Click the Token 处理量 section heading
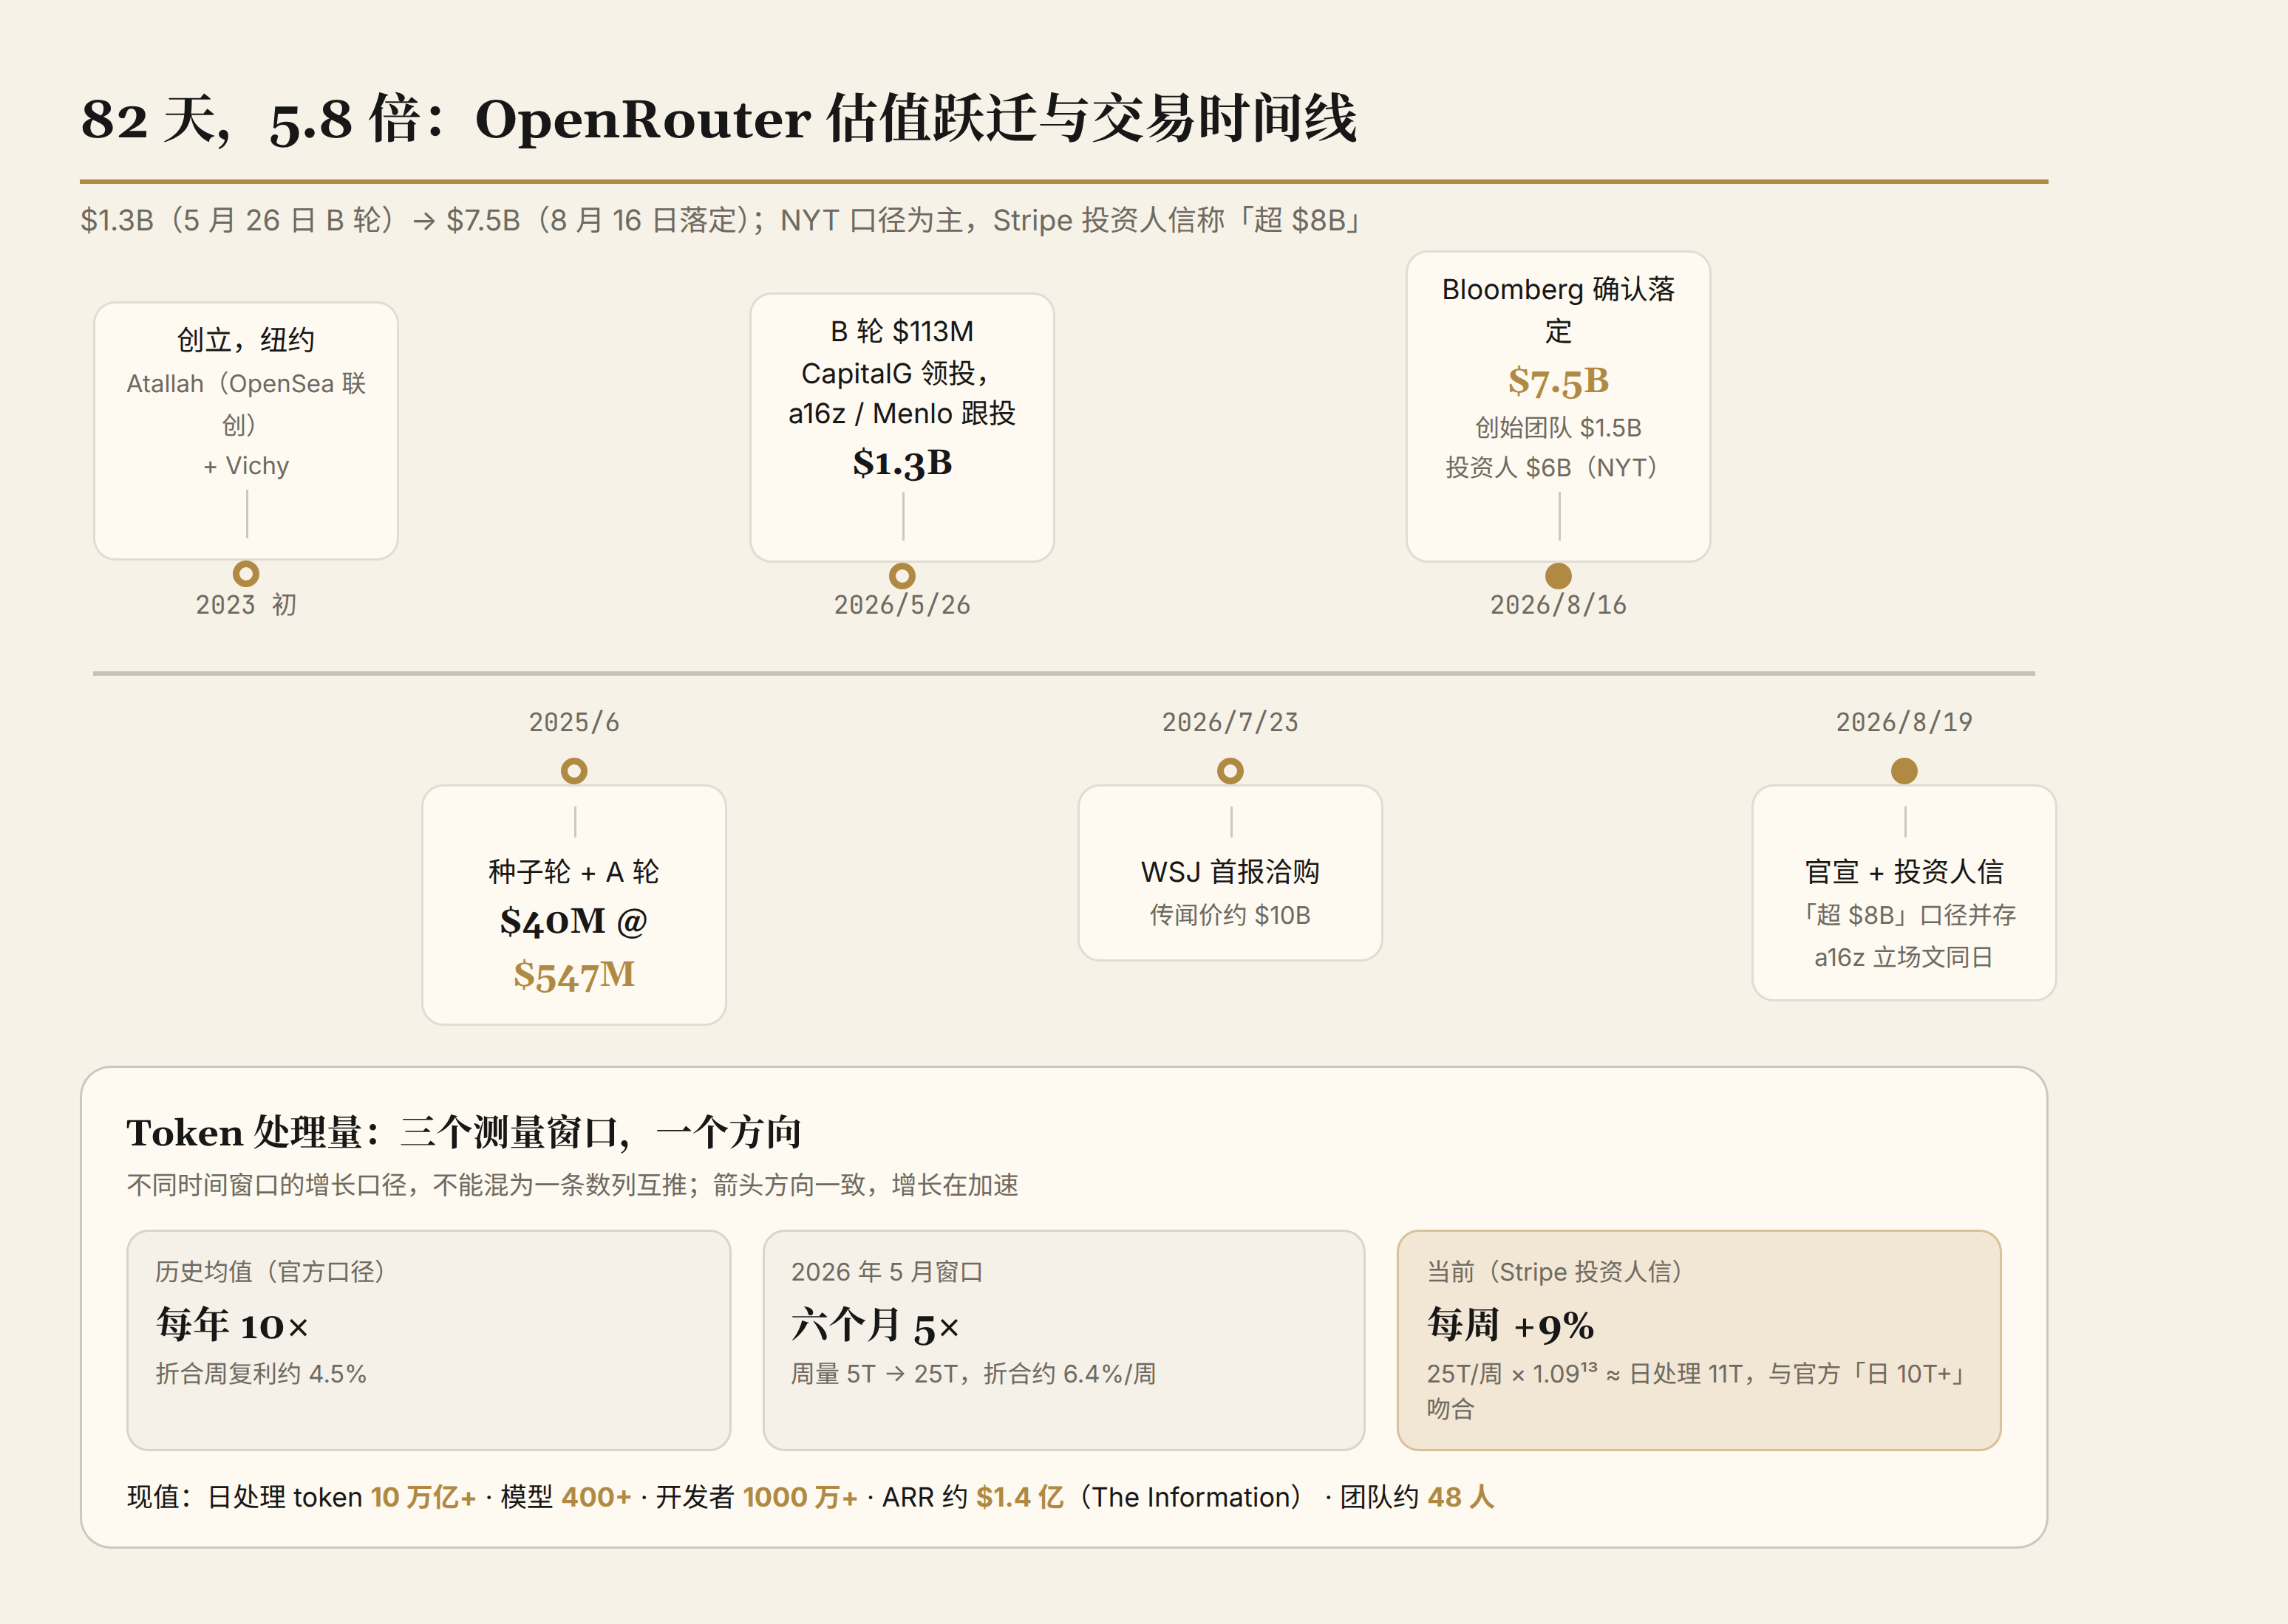 [464, 1133]
